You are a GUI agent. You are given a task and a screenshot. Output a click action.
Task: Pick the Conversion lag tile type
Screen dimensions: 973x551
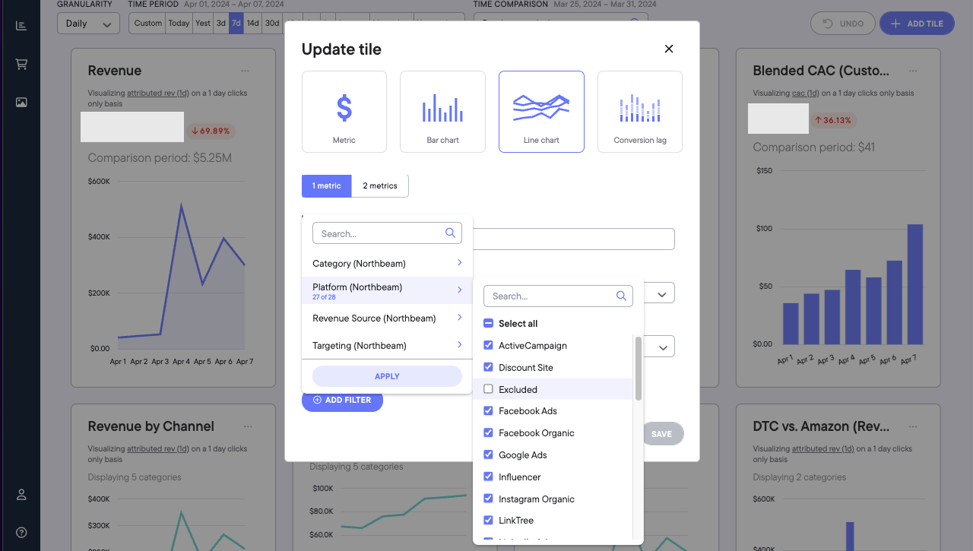click(x=640, y=112)
